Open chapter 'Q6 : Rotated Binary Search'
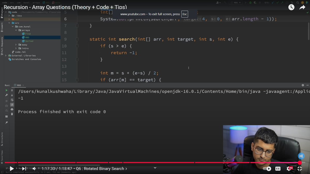 102,169
